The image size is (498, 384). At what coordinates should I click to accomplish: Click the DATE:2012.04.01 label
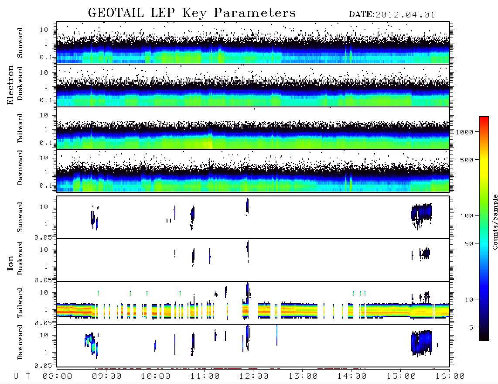click(392, 15)
